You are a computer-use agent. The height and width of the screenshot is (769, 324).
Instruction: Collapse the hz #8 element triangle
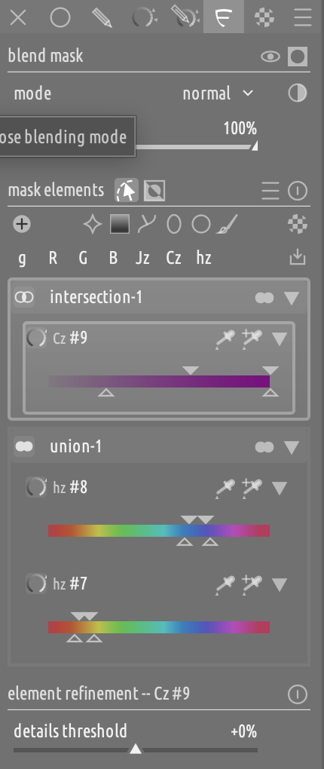tap(280, 488)
